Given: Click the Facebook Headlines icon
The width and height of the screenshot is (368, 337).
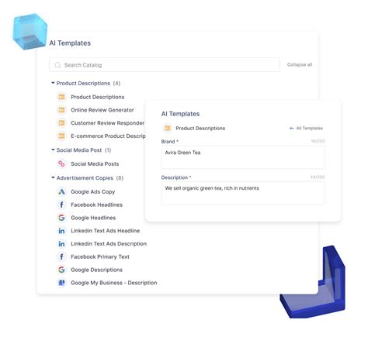Looking at the screenshot, I should (x=61, y=205).
